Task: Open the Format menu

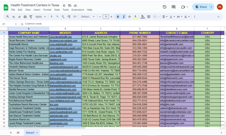Action: coord(47,10)
